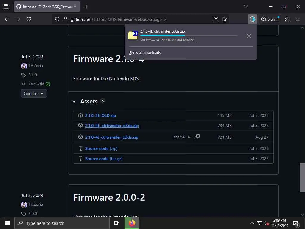
Task: Click the network tray icon
Action: 259,223
